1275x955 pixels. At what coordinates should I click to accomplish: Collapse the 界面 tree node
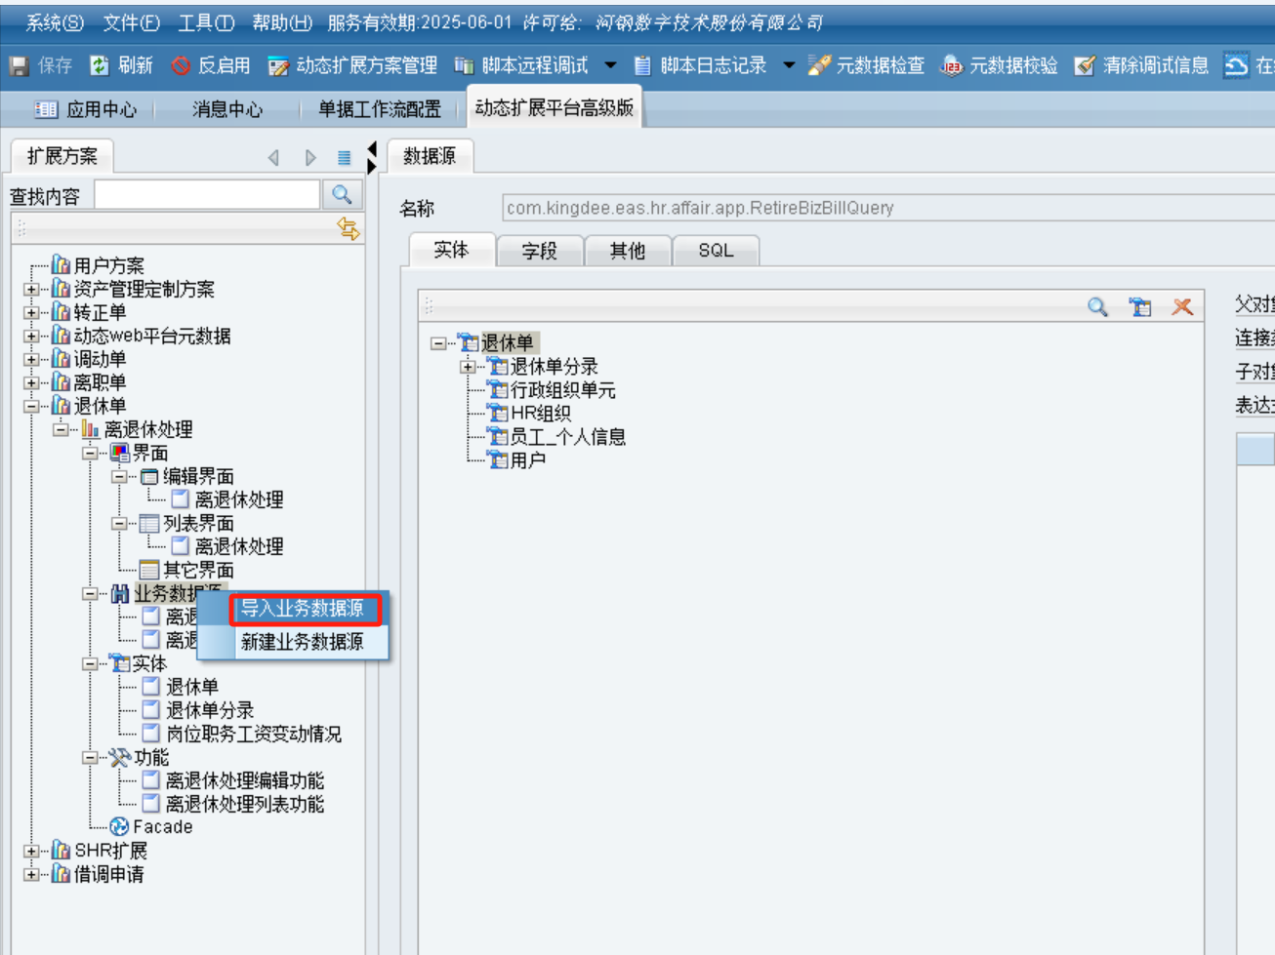(x=90, y=454)
